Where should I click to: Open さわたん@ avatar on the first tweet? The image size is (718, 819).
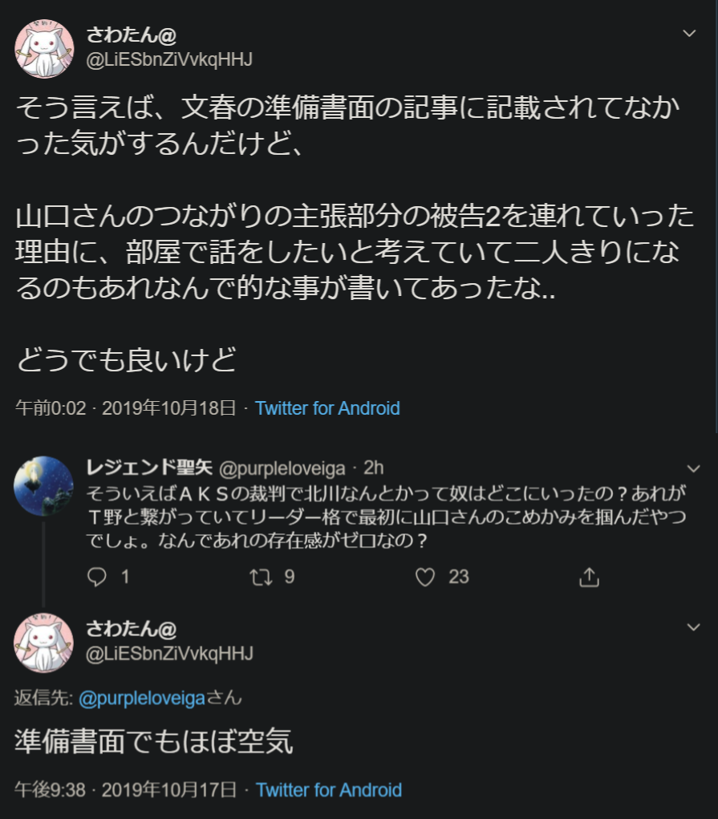44,48
